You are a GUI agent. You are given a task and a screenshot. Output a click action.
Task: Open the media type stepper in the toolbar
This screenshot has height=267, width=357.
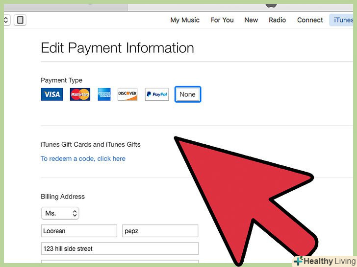(6, 20)
